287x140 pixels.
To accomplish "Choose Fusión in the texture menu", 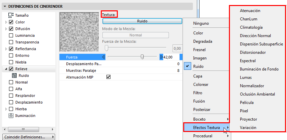I will tap(199, 101).
